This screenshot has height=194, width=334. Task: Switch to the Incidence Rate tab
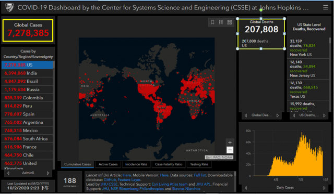[136, 164]
